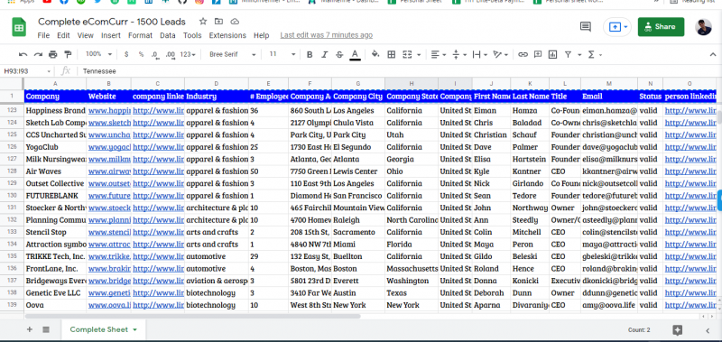
Task: Open merge type dropdown arrow
Action: [x=419, y=55]
